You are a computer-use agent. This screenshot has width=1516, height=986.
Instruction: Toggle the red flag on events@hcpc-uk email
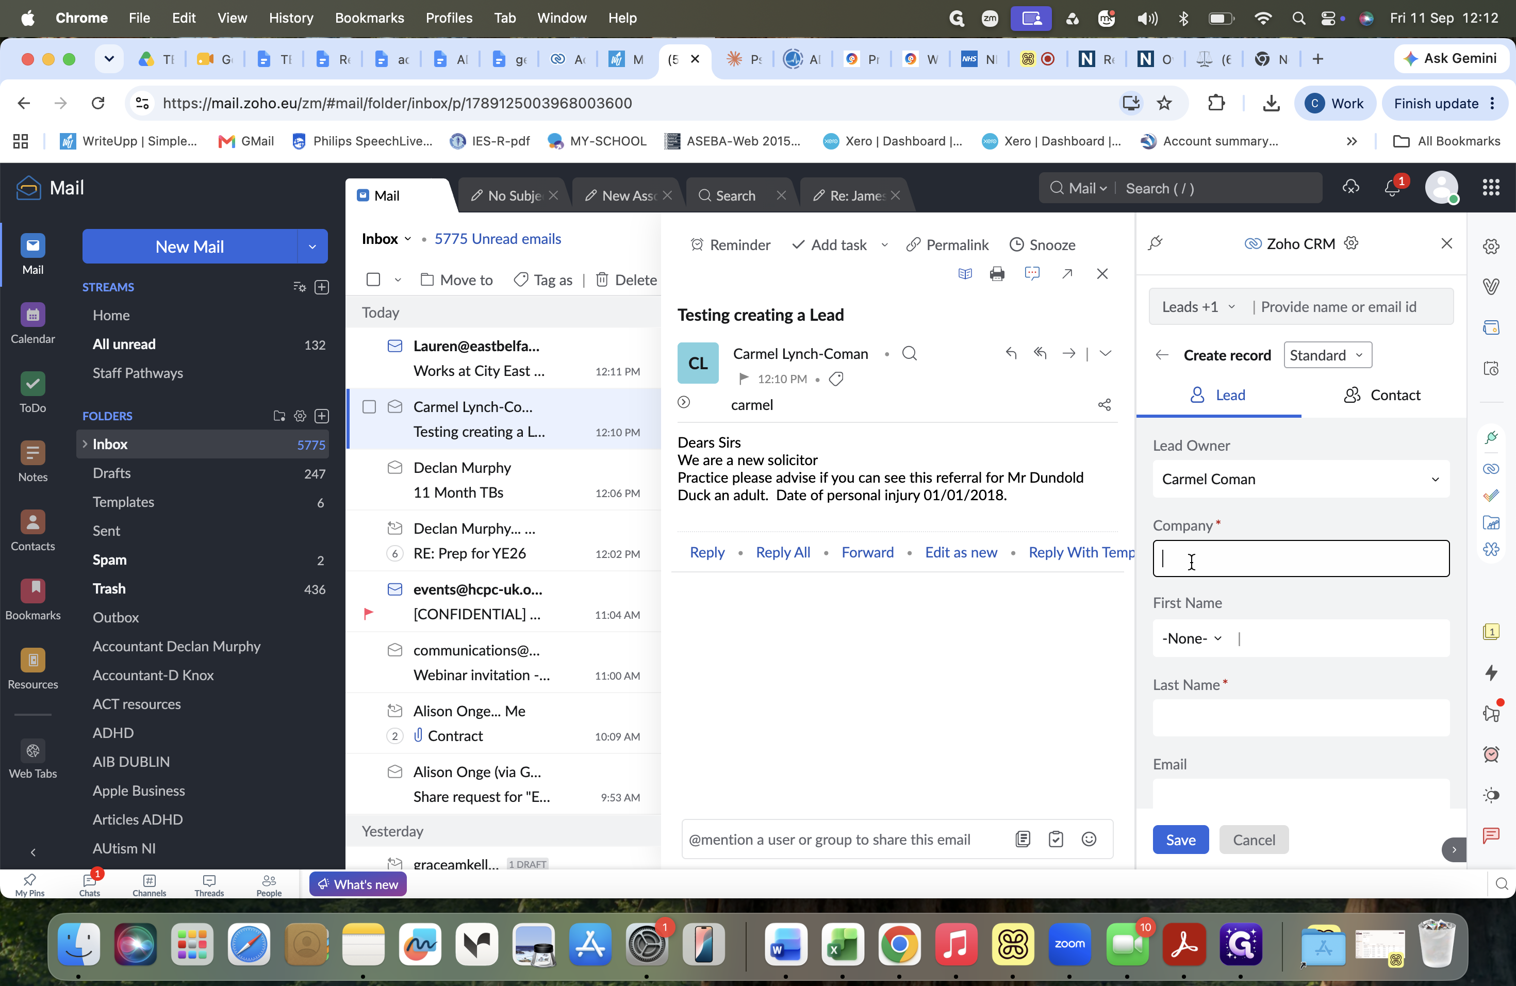pyautogui.click(x=368, y=614)
